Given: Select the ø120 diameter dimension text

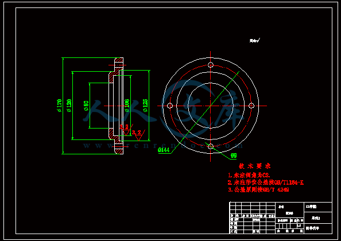Looking at the screenshot, I should point(69,106).
